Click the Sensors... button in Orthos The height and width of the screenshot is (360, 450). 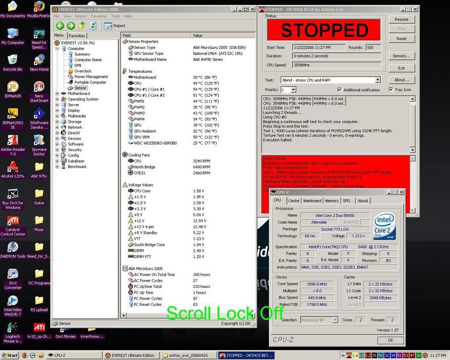click(402, 56)
